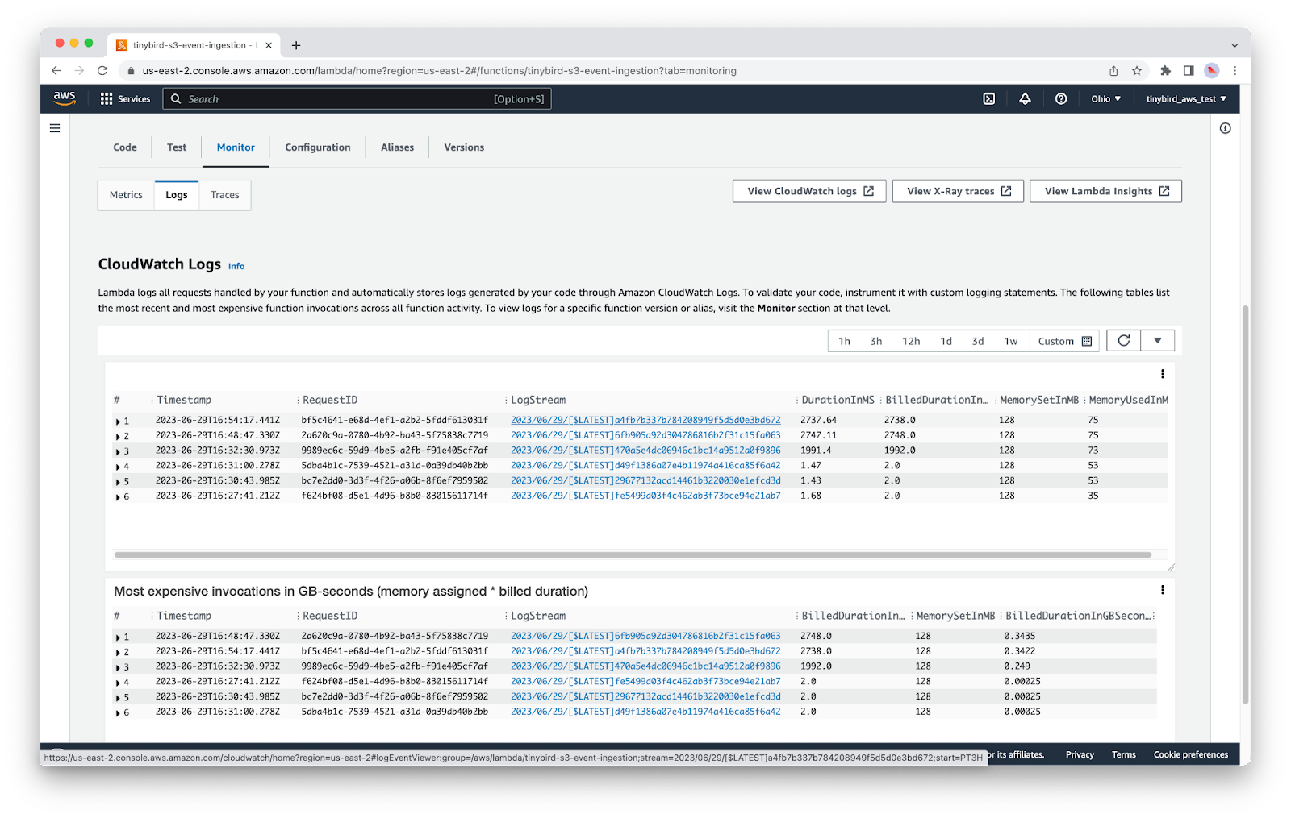Image resolution: width=1291 pixels, height=818 pixels.
Task: Open the Most expensive invocations three-dot menu
Action: (1163, 590)
